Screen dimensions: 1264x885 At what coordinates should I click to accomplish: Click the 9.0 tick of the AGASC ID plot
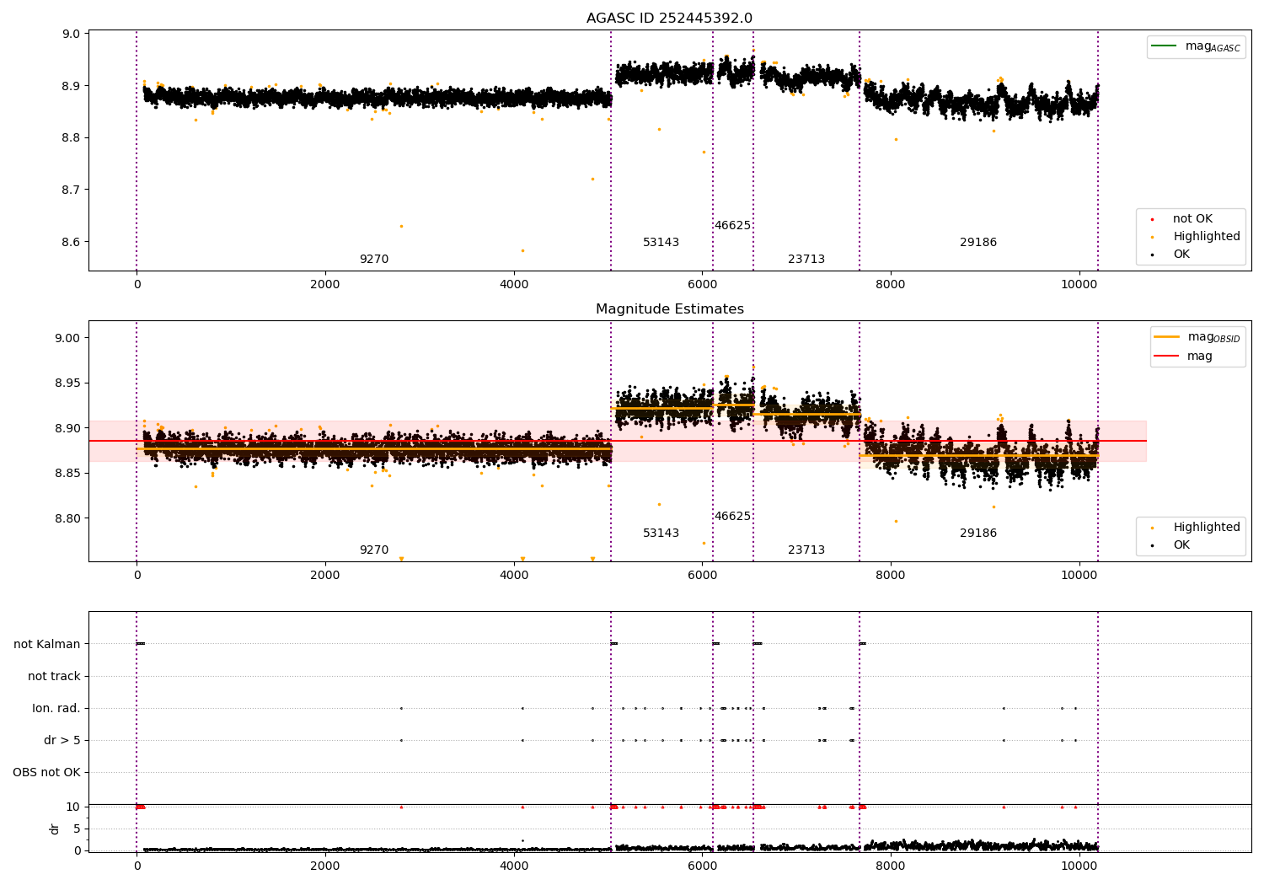pos(72,34)
